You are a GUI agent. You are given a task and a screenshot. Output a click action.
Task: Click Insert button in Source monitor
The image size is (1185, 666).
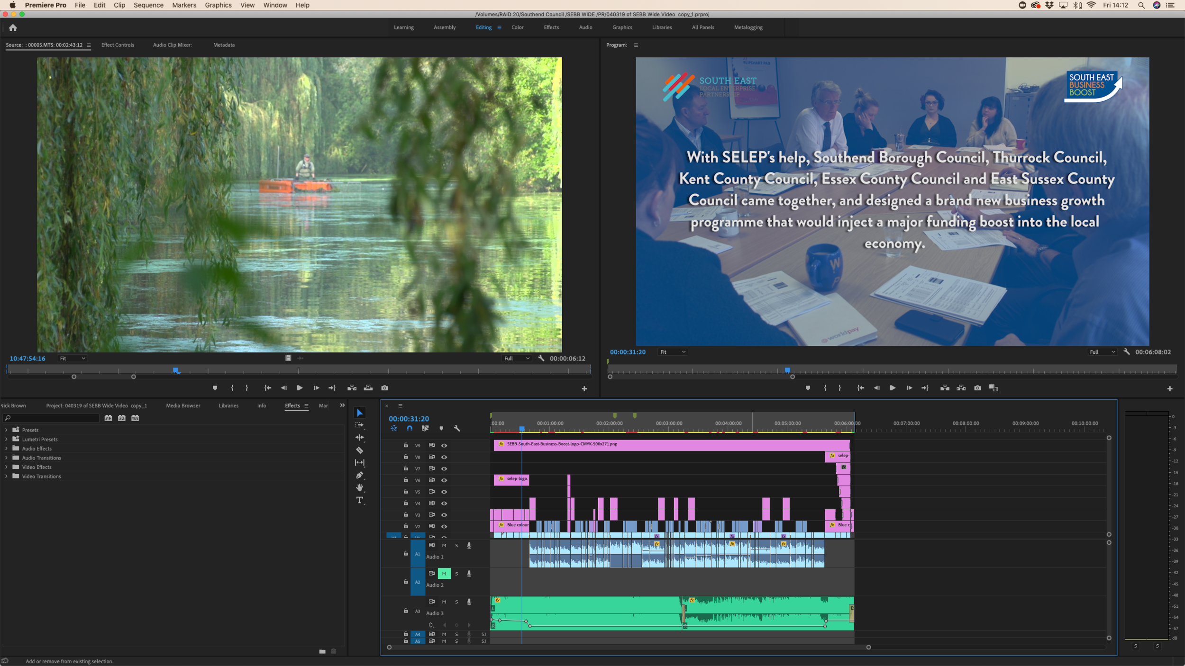[x=352, y=388]
